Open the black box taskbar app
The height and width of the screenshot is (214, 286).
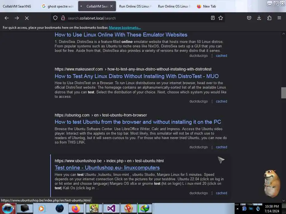pyautogui.click(x=25, y=208)
